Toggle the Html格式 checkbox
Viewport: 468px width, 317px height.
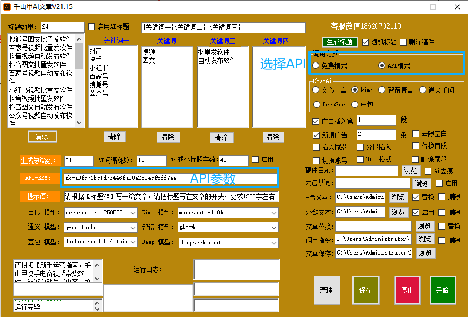tap(360, 159)
